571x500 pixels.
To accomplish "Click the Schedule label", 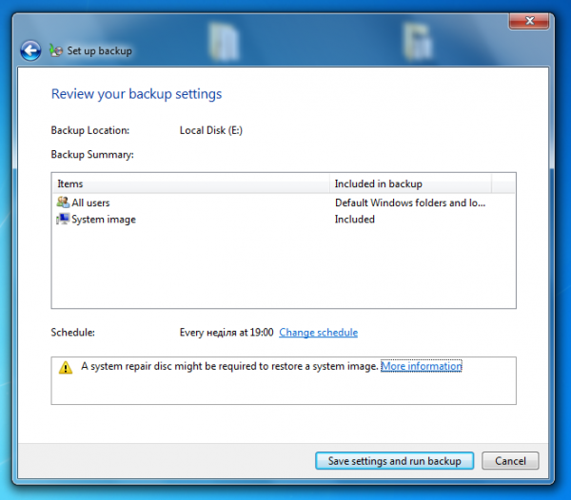I will click(73, 333).
